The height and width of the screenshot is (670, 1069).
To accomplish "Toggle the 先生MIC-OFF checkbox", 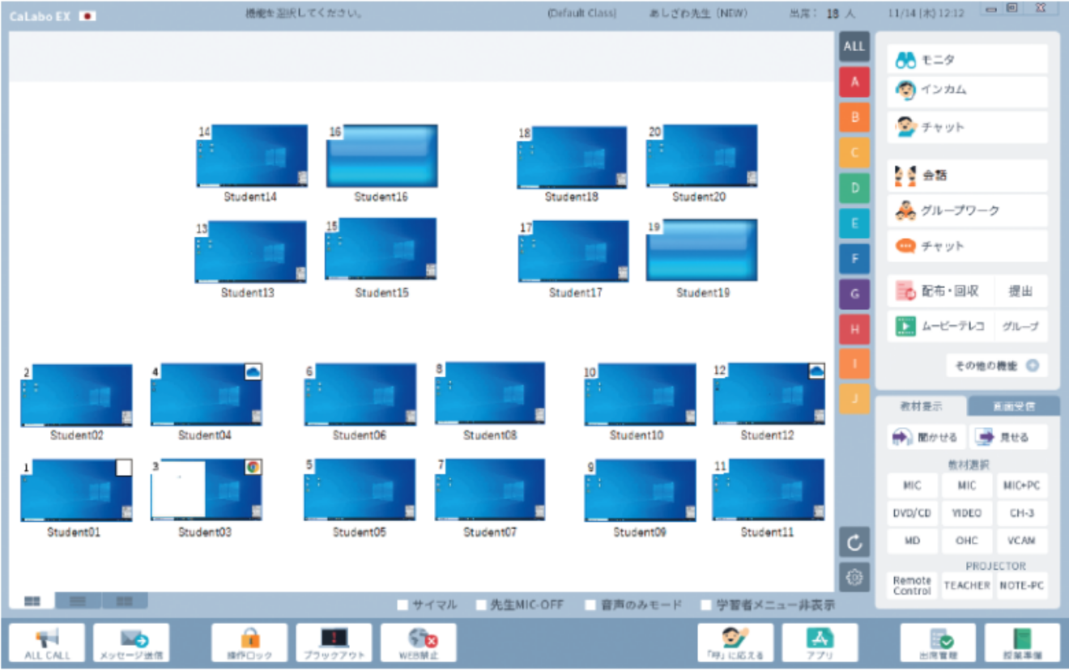I will click(x=481, y=604).
